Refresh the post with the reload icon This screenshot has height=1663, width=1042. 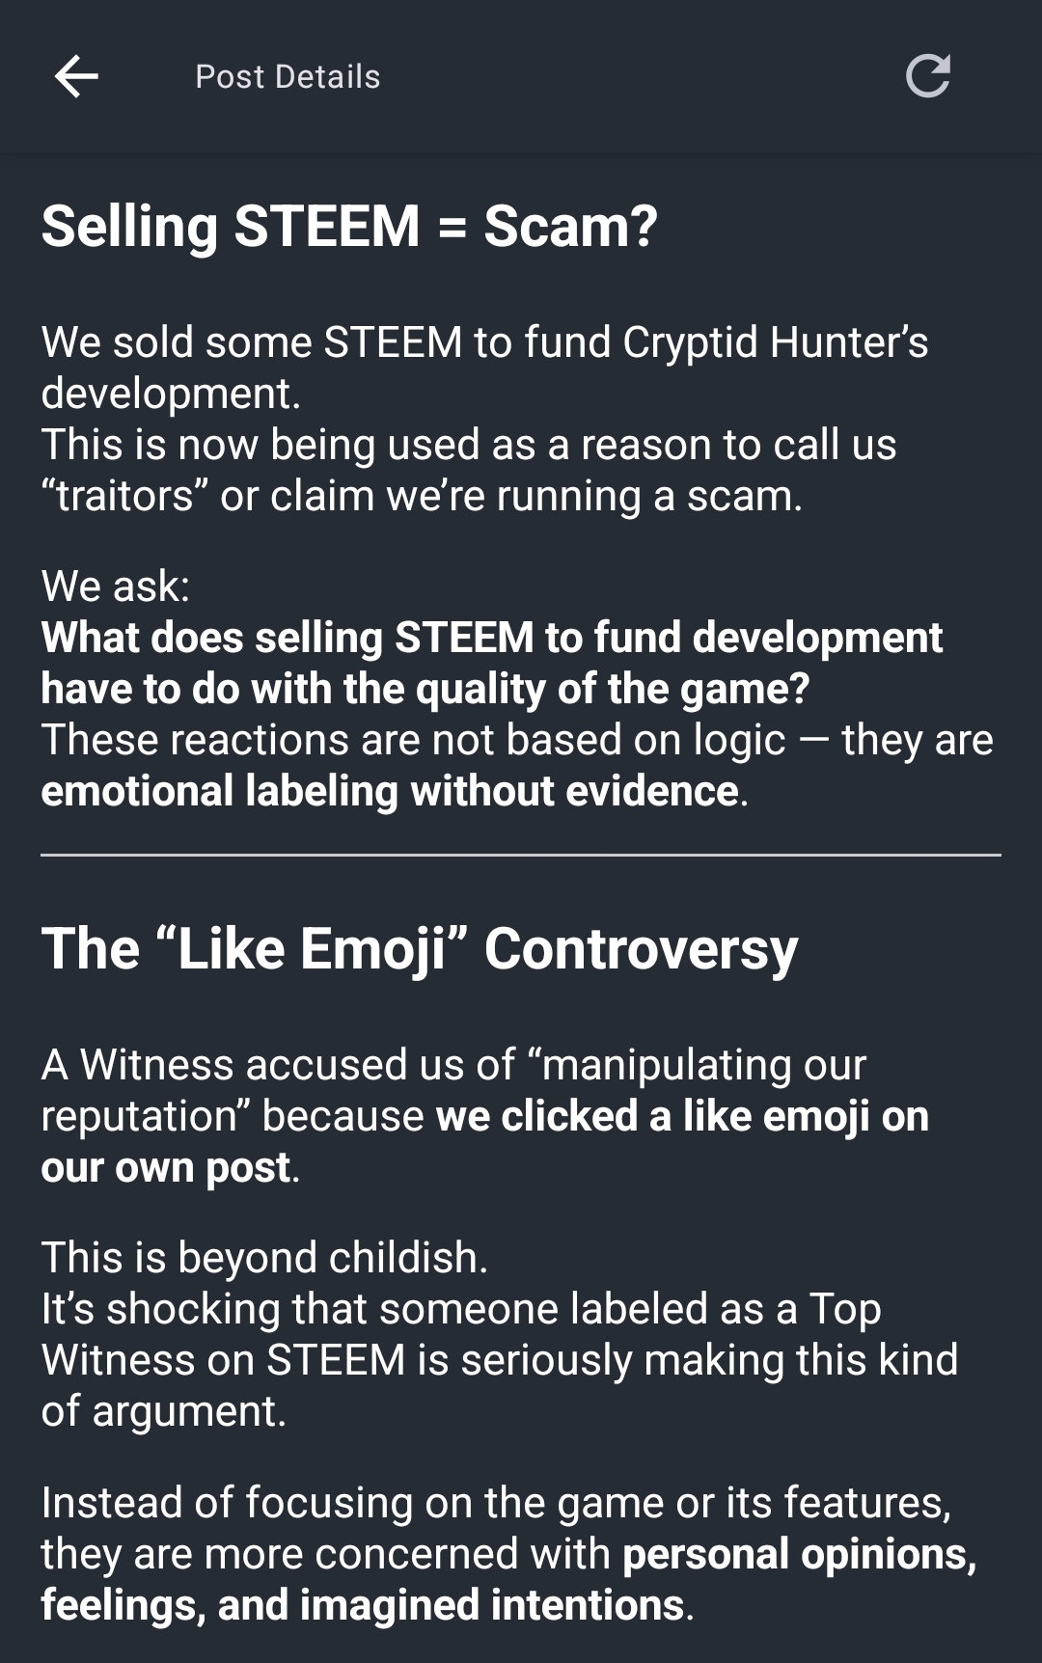point(928,76)
